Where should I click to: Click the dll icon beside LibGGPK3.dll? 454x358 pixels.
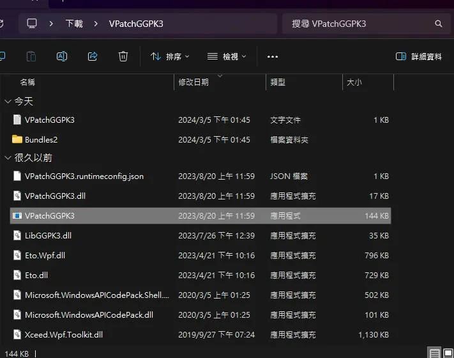click(17, 235)
